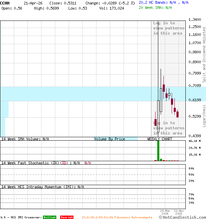This screenshot has width=206, height=219.
Task: Click the 14 Week Fast Stochastic heading
Action: [41, 163]
